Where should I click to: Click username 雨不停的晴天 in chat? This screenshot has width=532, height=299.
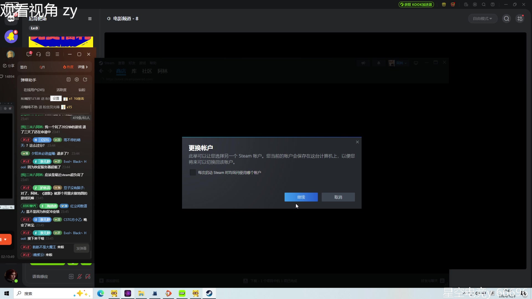click(x=72, y=140)
